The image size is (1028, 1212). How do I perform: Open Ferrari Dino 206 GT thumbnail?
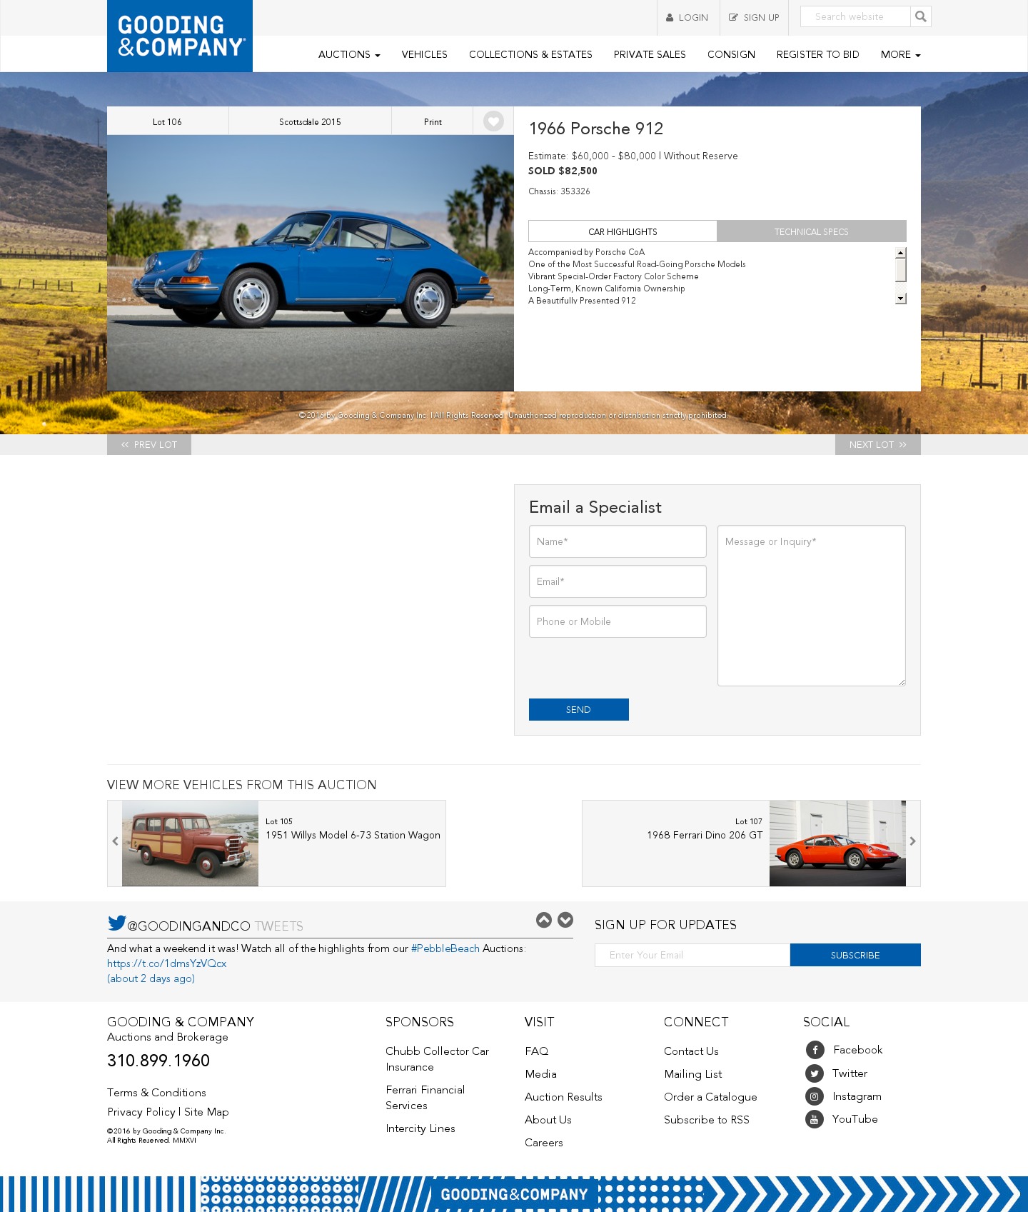pos(837,843)
